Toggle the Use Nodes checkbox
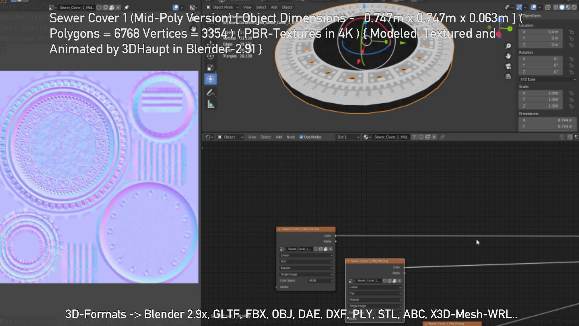 click(301, 137)
